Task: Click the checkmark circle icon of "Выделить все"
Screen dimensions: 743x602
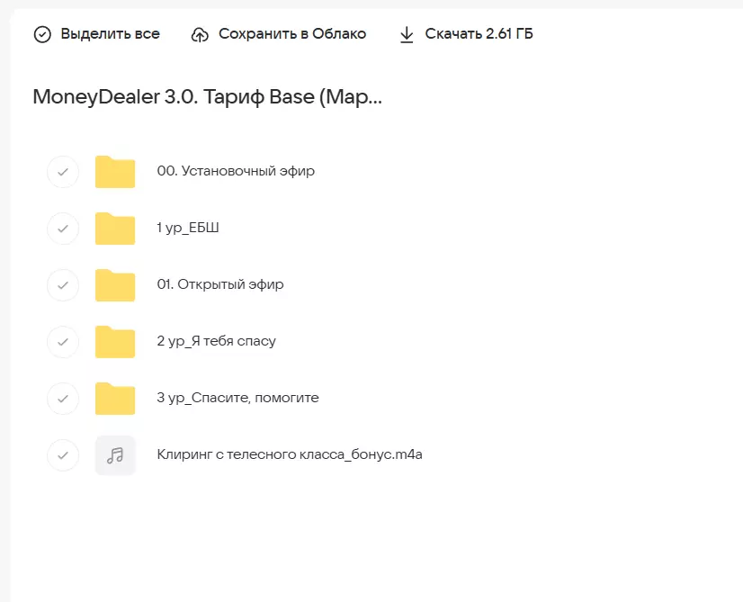Action: point(40,33)
